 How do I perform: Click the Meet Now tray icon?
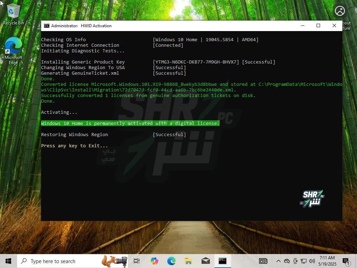(x=295, y=261)
